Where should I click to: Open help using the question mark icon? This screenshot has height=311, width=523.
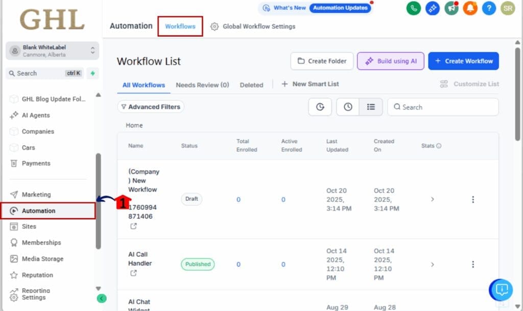click(489, 8)
